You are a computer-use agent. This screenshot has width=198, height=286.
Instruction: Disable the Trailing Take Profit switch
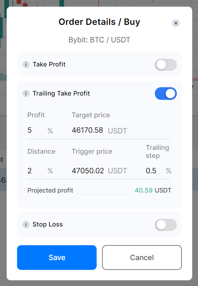[x=166, y=93]
